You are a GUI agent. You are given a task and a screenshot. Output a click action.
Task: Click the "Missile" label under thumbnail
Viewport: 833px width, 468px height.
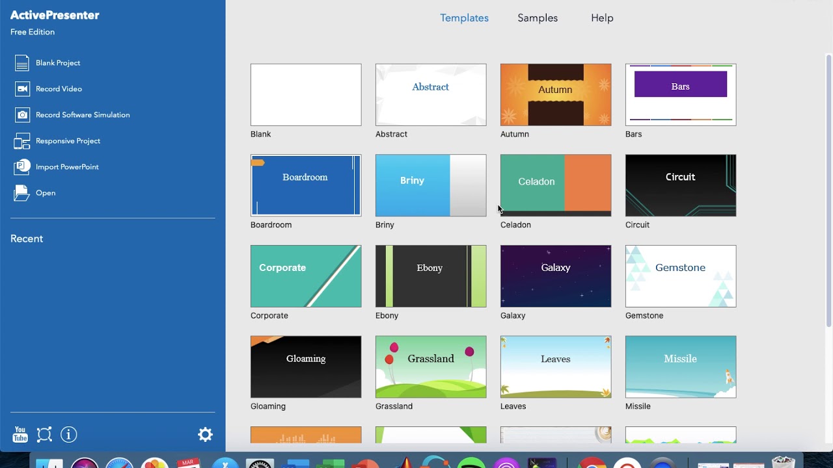(638, 406)
